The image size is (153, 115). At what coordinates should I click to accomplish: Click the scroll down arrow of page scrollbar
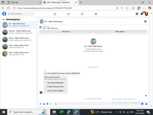pyautogui.click(x=151, y=106)
